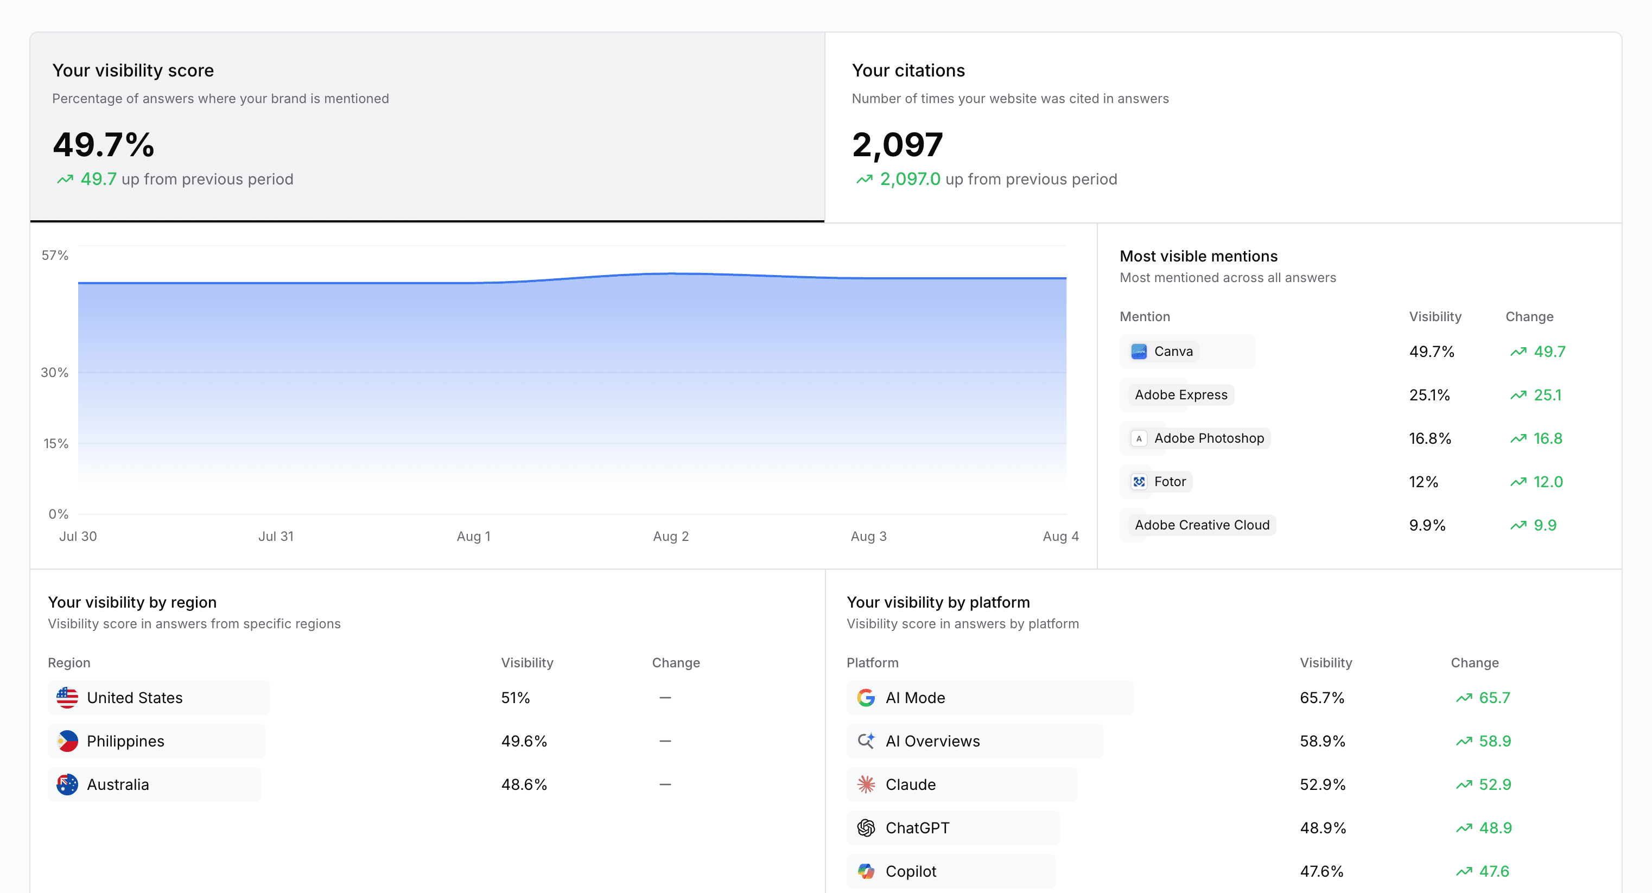Click the 2,097.0 citations trend link
The height and width of the screenshot is (893, 1652).
(x=911, y=179)
